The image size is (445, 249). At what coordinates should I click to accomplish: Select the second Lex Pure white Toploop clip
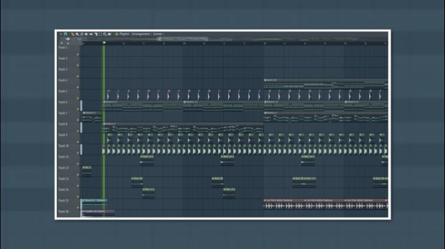pos(324,204)
